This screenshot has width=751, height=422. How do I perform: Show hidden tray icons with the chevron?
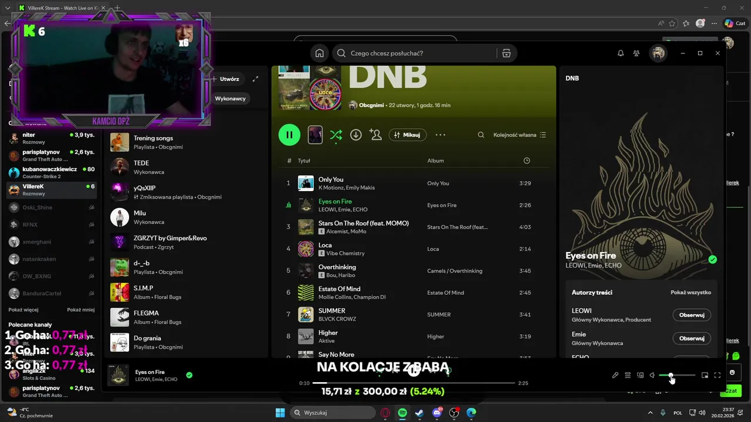pyautogui.click(x=650, y=413)
